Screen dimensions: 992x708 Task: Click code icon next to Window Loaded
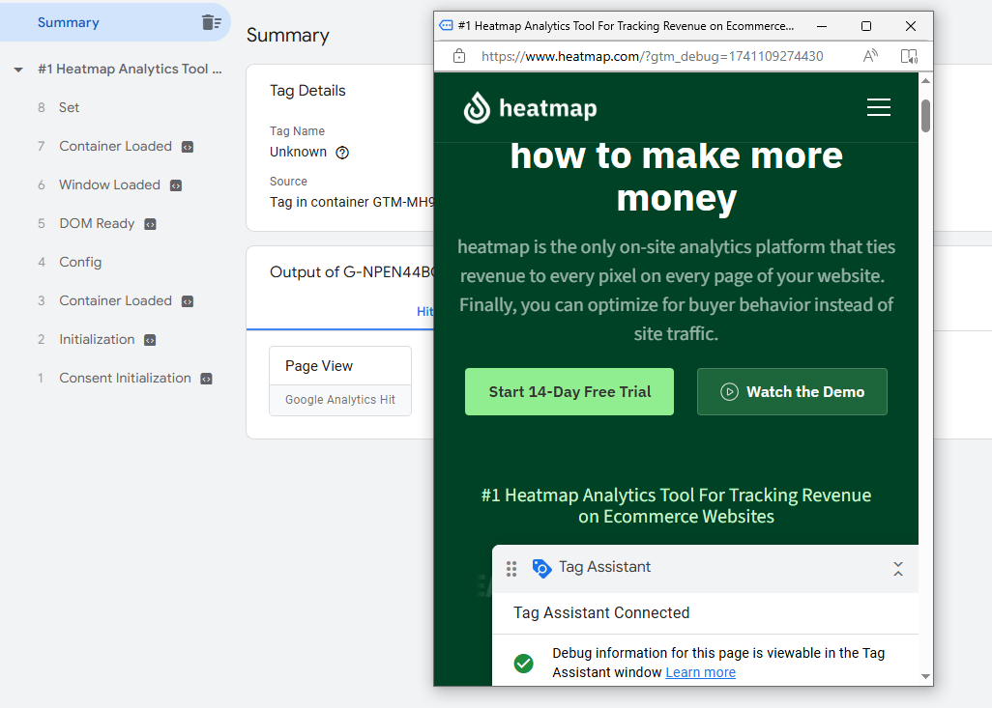pyautogui.click(x=176, y=185)
